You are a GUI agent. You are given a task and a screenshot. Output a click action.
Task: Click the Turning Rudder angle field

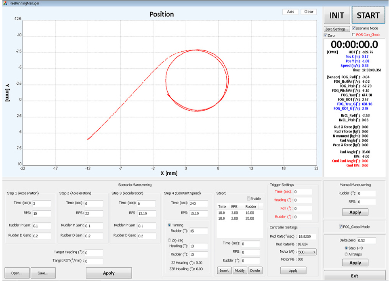(198, 231)
